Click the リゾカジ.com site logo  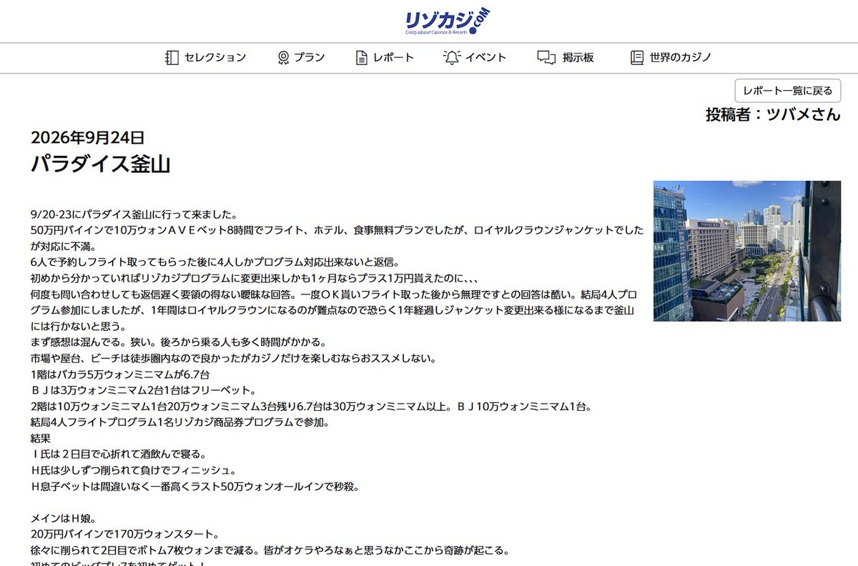coord(448,21)
